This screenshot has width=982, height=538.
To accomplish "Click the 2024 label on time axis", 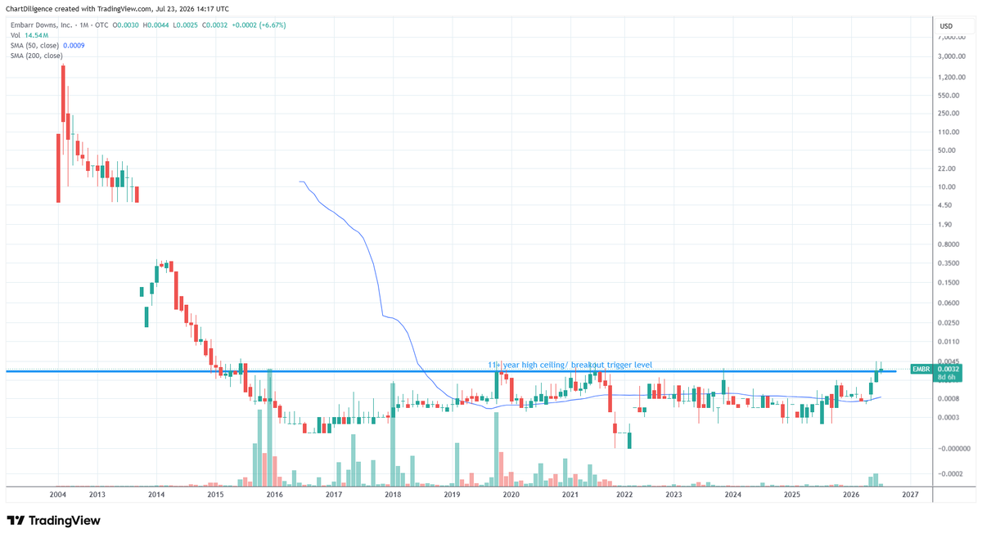I will coord(733,495).
